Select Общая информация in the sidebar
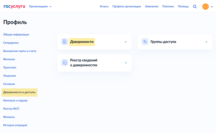Screen dimensions: 216x133 pyautogui.click(x=16, y=35)
